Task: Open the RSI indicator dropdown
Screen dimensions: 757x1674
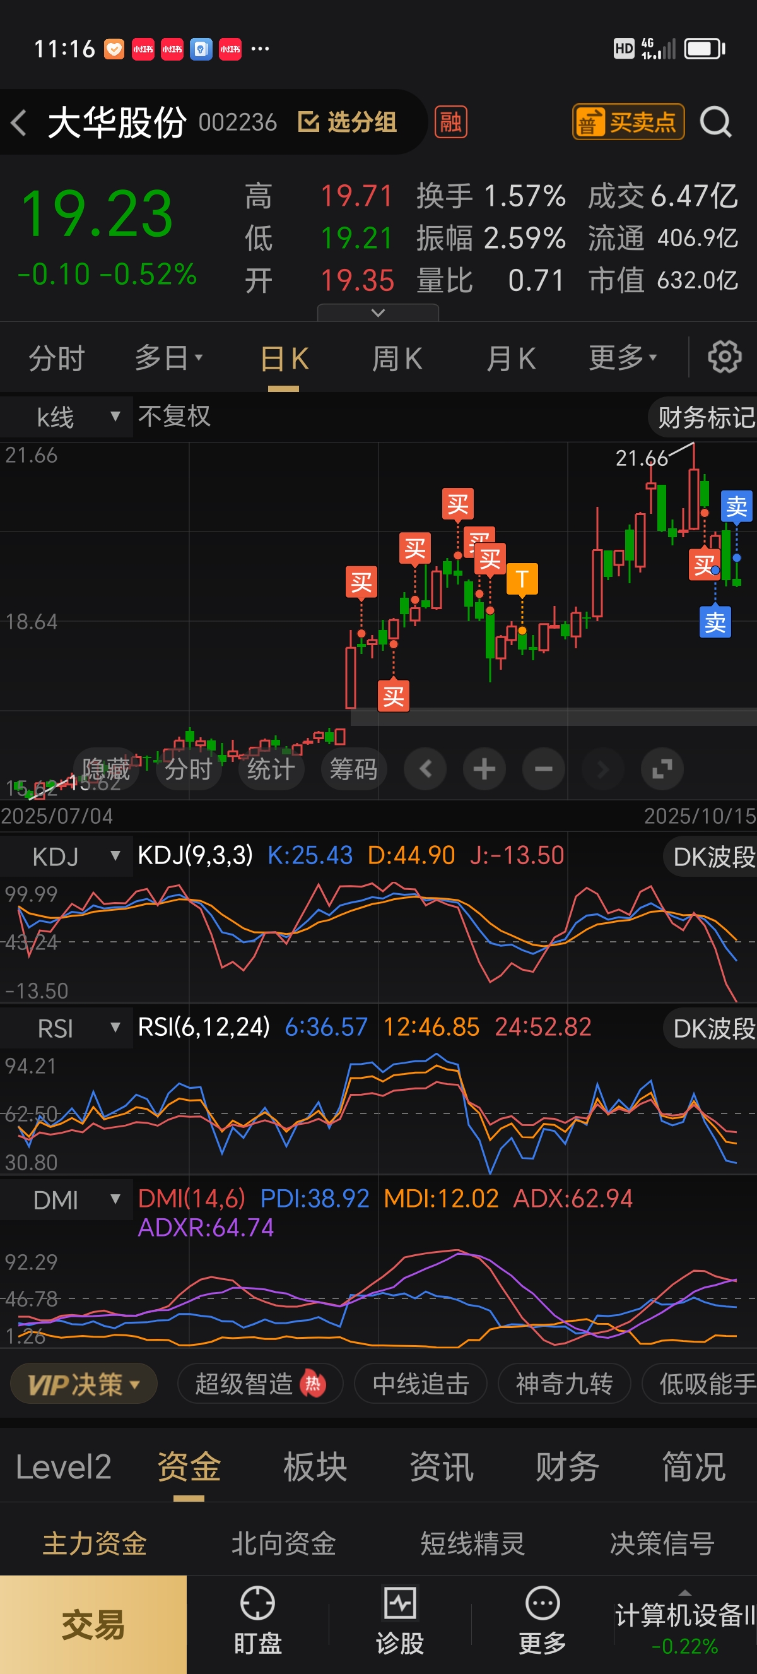Action: (x=66, y=1028)
